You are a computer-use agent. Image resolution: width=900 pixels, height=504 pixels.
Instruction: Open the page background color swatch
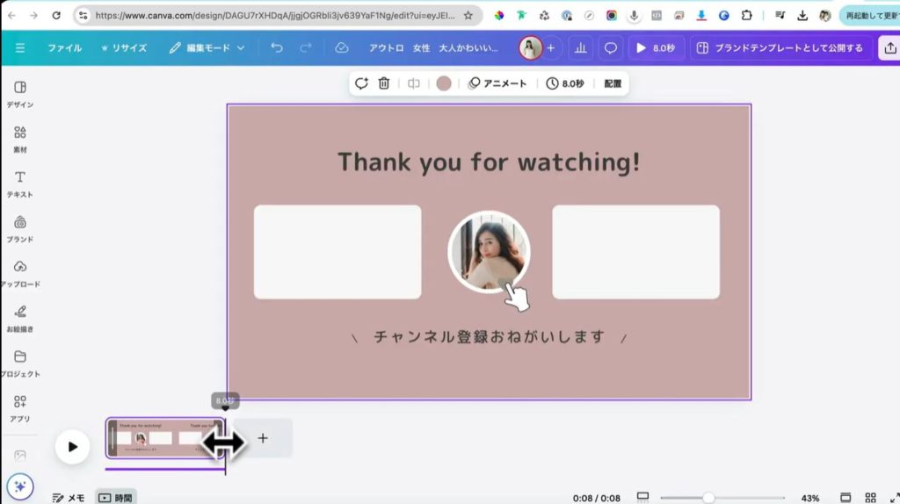444,83
